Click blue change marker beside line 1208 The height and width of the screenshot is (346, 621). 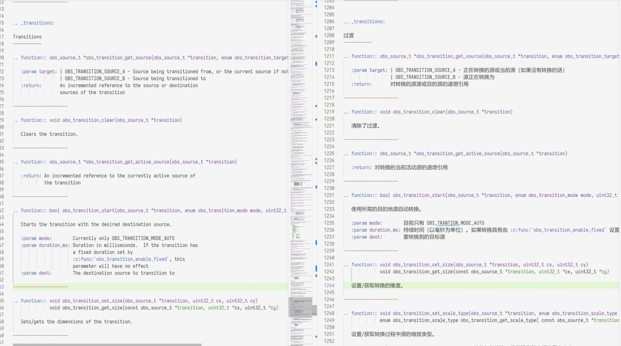pos(316,36)
